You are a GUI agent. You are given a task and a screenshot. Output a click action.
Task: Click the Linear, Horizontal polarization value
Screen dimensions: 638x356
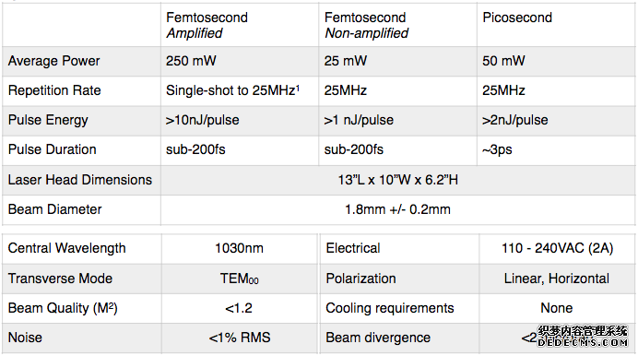point(557,279)
